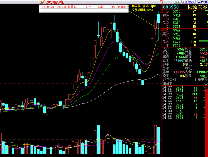Screen dimensions: 208x157
Task: Click the 均价 value 5326
Action: [x=204, y=50]
